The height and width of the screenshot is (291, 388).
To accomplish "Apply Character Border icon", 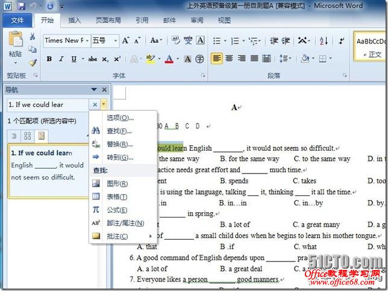I will [200, 40].
